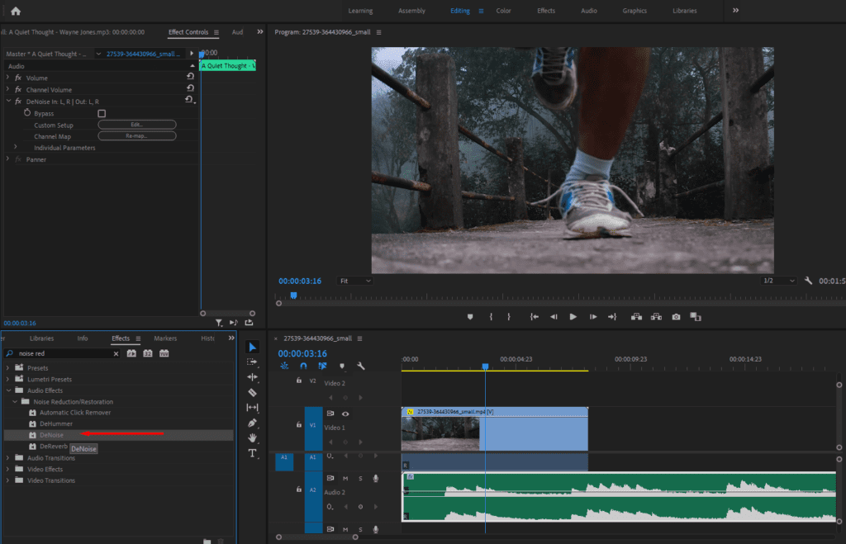The height and width of the screenshot is (544, 846).
Task: Open the Fit zoom level dropdown
Action: (x=354, y=281)
